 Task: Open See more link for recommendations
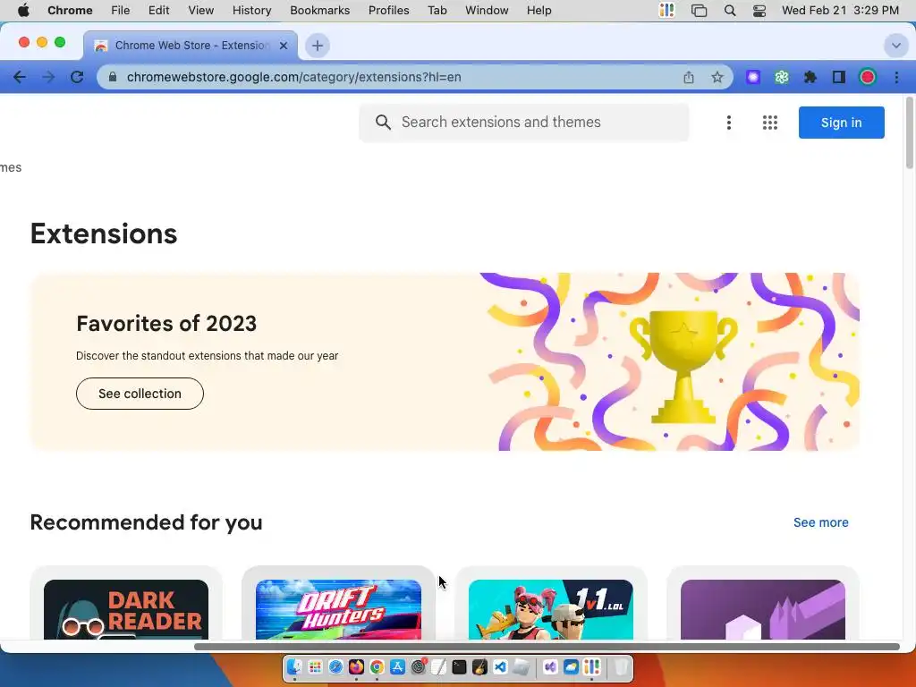click(821, 522)
